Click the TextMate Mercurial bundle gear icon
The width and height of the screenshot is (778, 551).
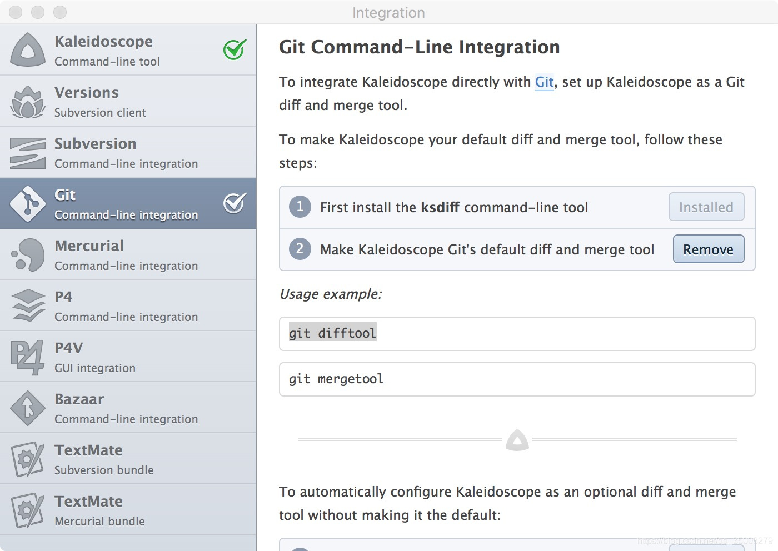[28, 510]
